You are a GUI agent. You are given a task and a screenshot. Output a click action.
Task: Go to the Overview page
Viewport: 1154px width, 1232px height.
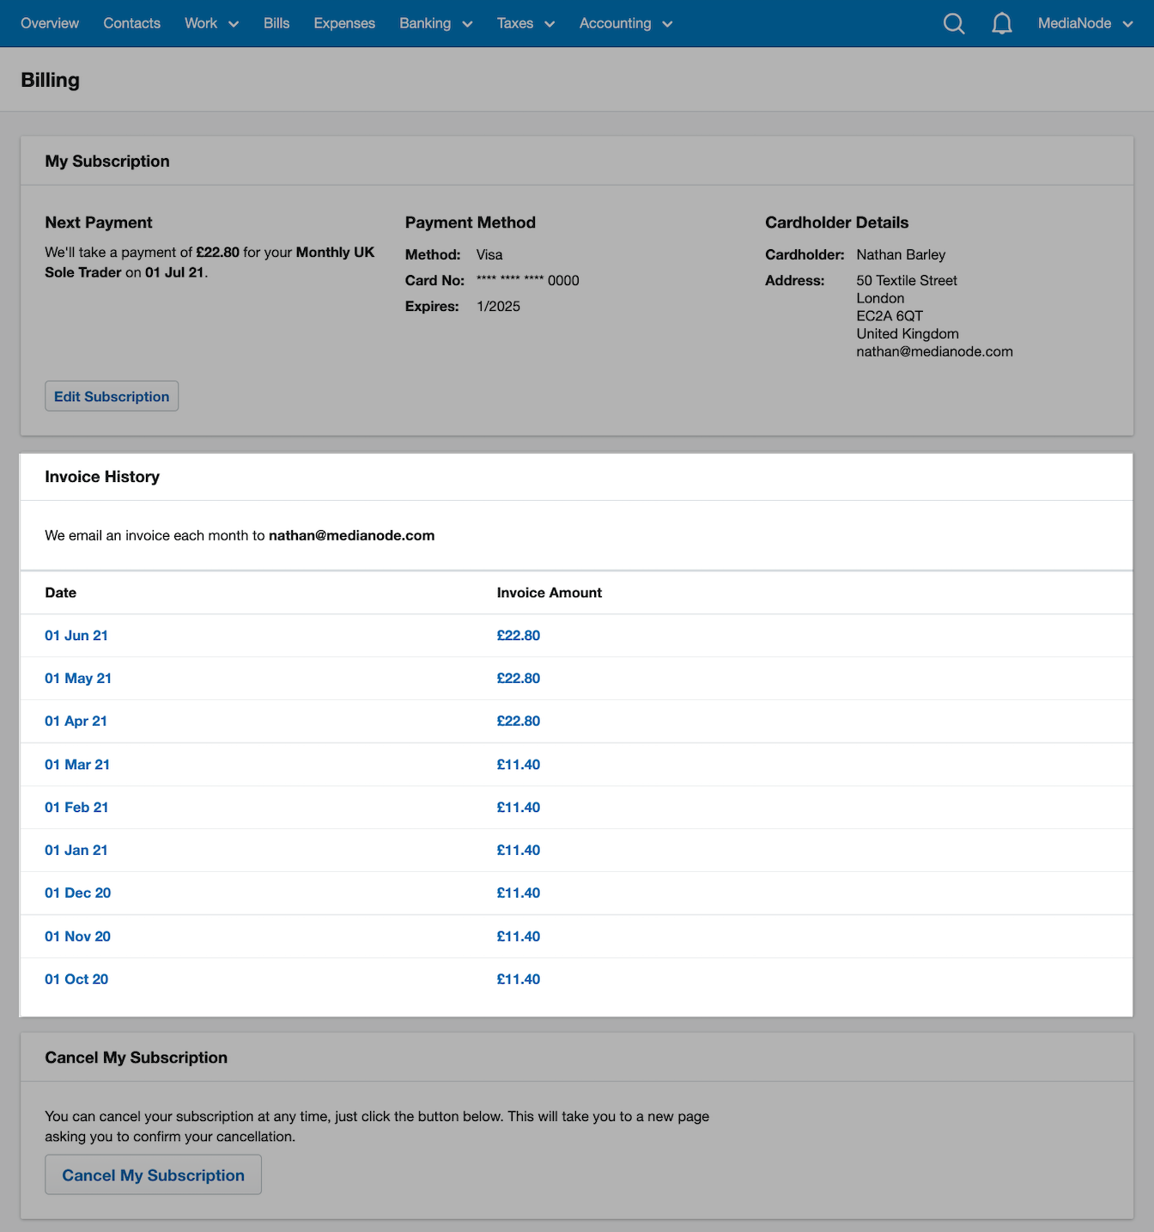tap(49, 23)
